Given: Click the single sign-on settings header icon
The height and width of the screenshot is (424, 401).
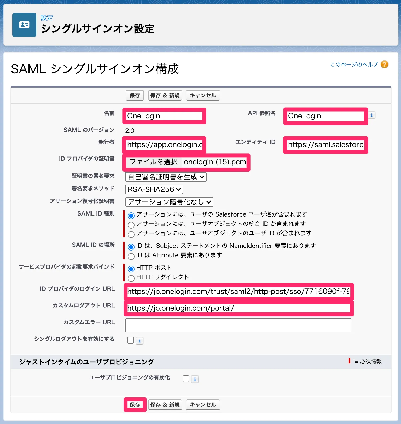Looking at the screenshot, I should click(x=24, y=25).
